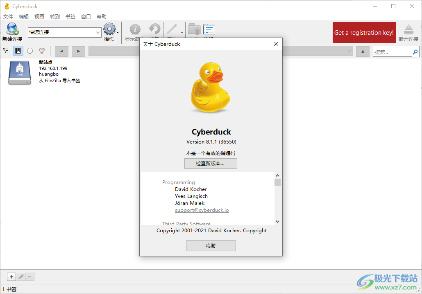This screenshot has width=422, height=294.
Task: Open the 操作 gear action menu
Action: [x=109, y=29]
